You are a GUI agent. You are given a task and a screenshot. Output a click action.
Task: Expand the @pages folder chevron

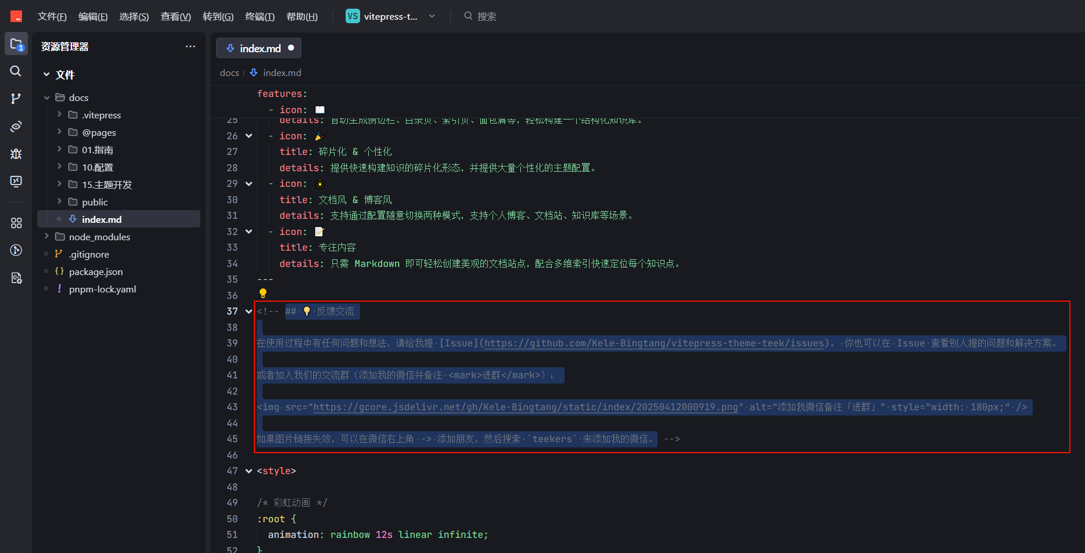click(x=59, y=132)
